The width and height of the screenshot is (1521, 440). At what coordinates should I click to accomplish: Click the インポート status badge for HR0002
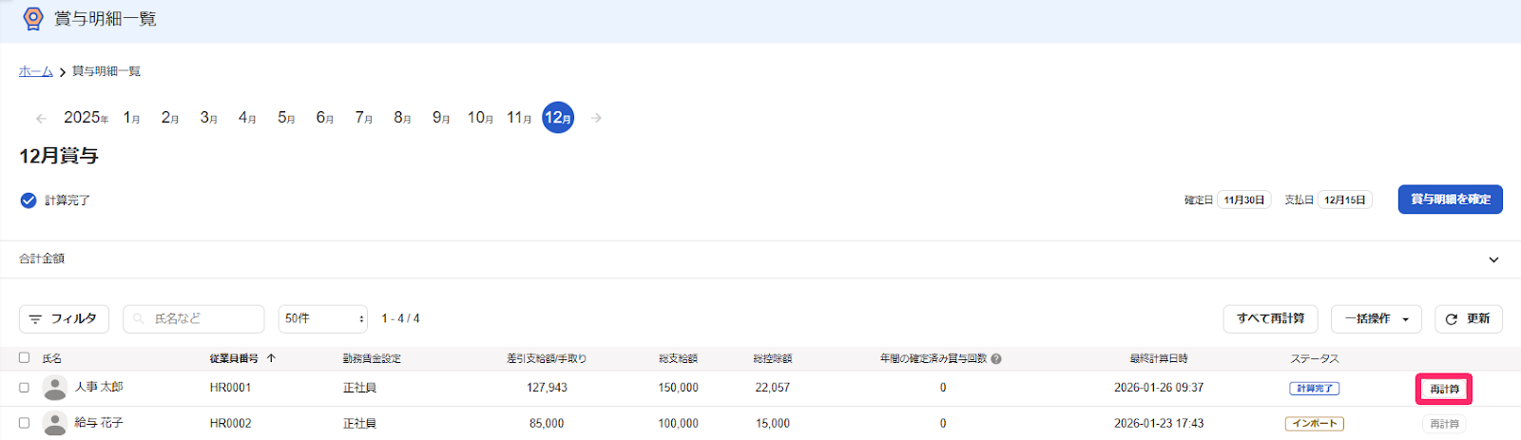click(1315, 424)
